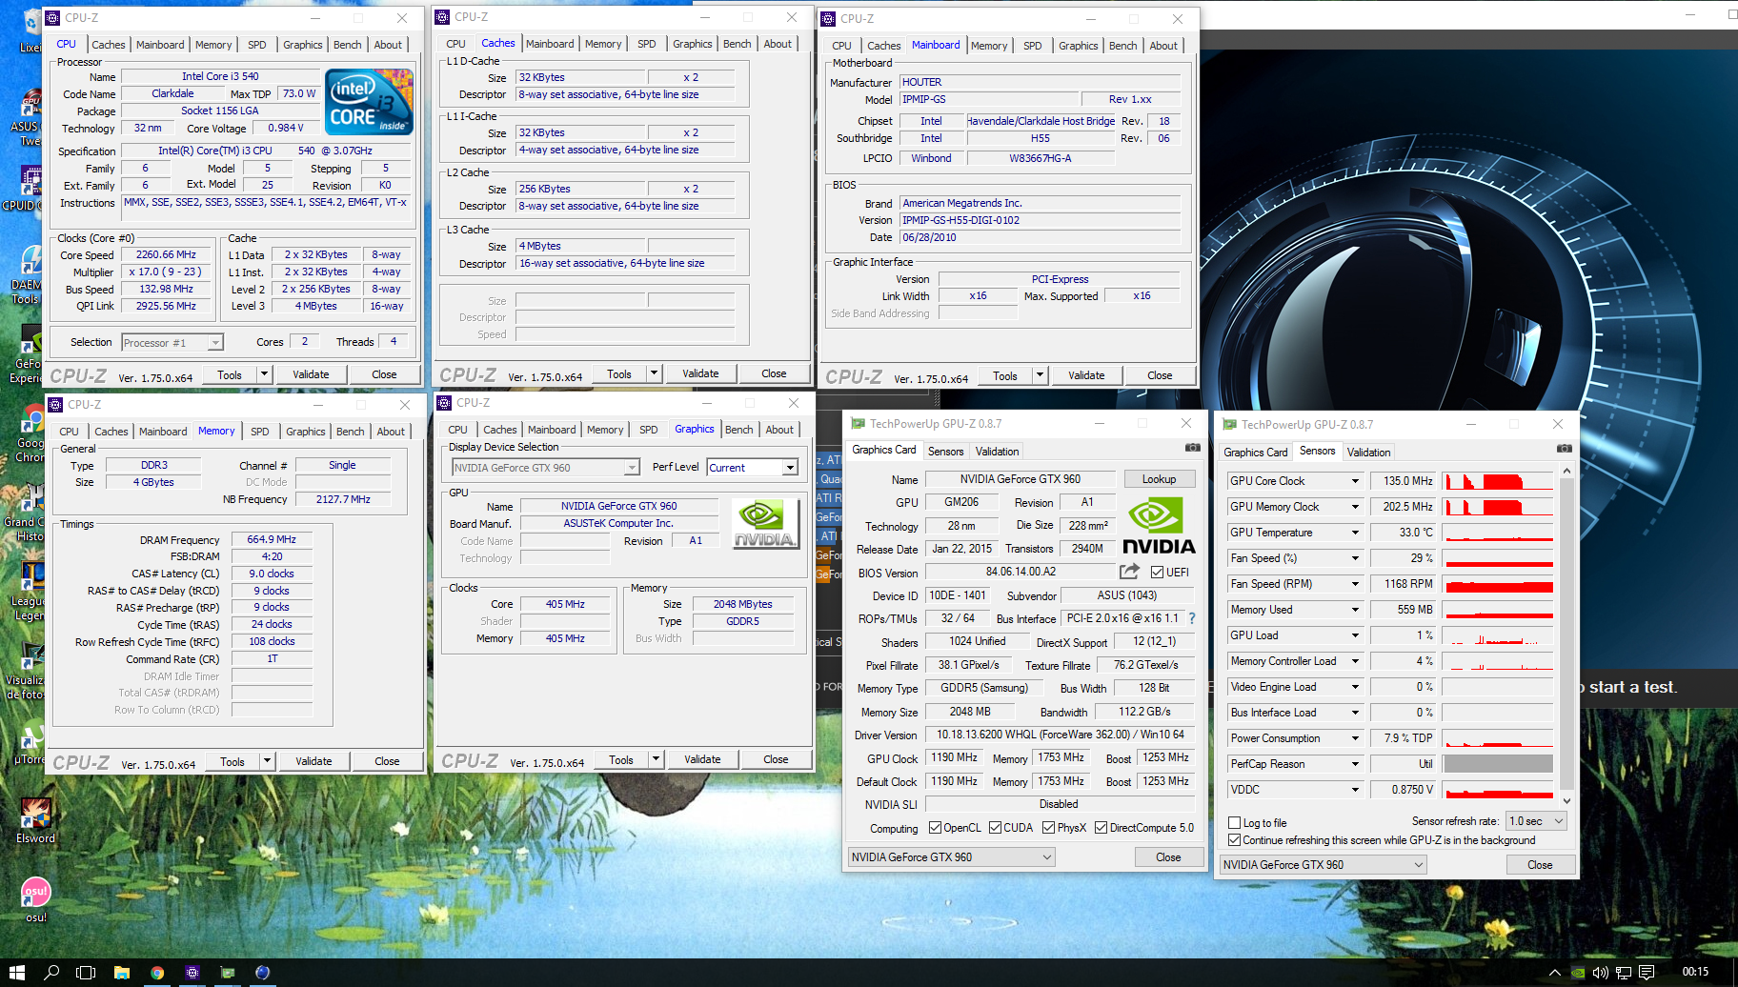Click the blue sphere app on the taskbar
The height and width of the screenshot is (987, 1738).
click(x=263, y=973)
